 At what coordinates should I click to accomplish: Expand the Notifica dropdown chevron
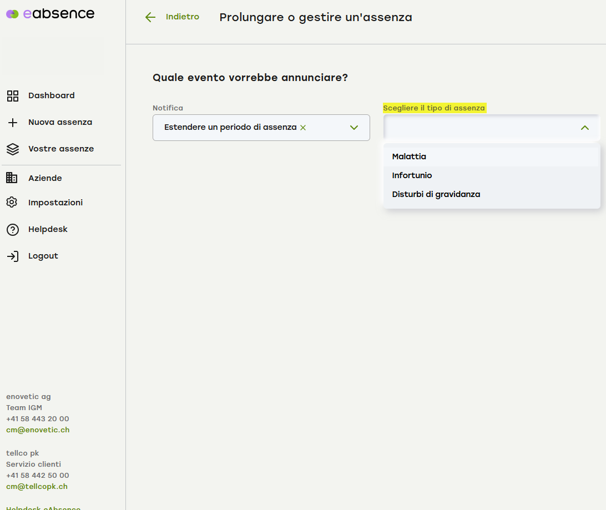(x=354, y=128)
